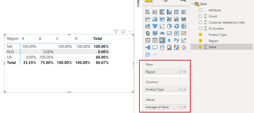Viewport: 254px width, 113px height.
Task: Select the Paginated report visual
Action: (169, 48)
